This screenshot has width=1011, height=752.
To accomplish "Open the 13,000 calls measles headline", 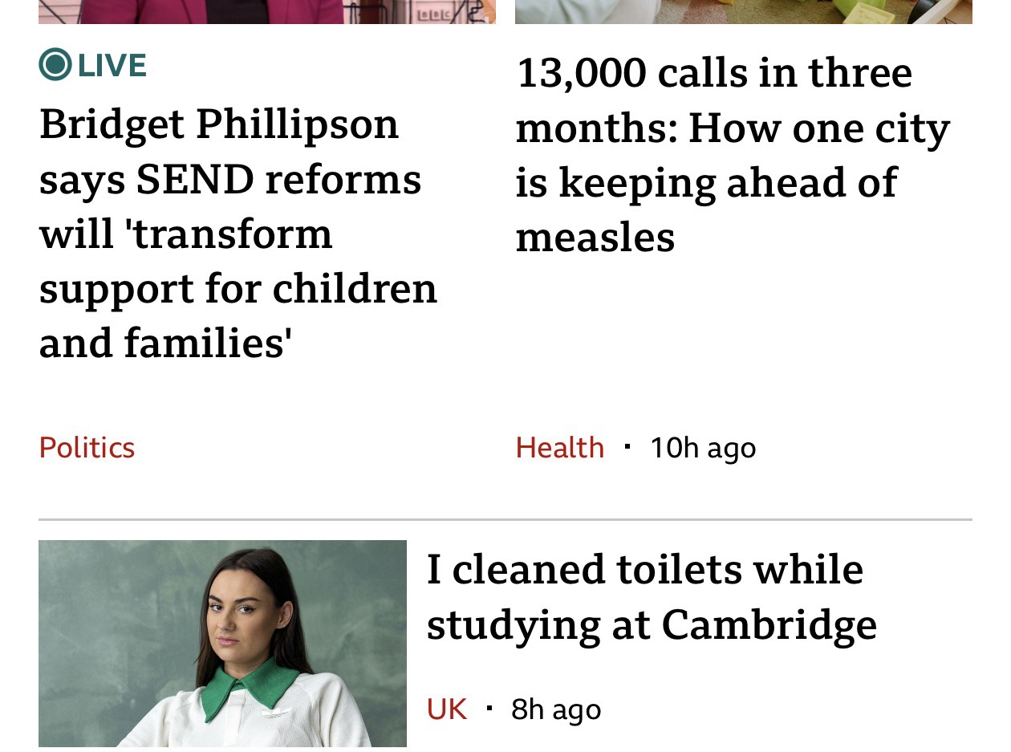I will pos(732,154).
